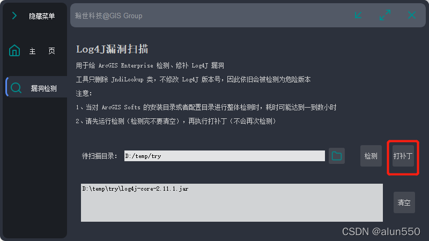The height and width of the screenshot is (241, 429).
Task: Select the log4j-core-2.11.1.jar result line
Action: pos(135,189)
